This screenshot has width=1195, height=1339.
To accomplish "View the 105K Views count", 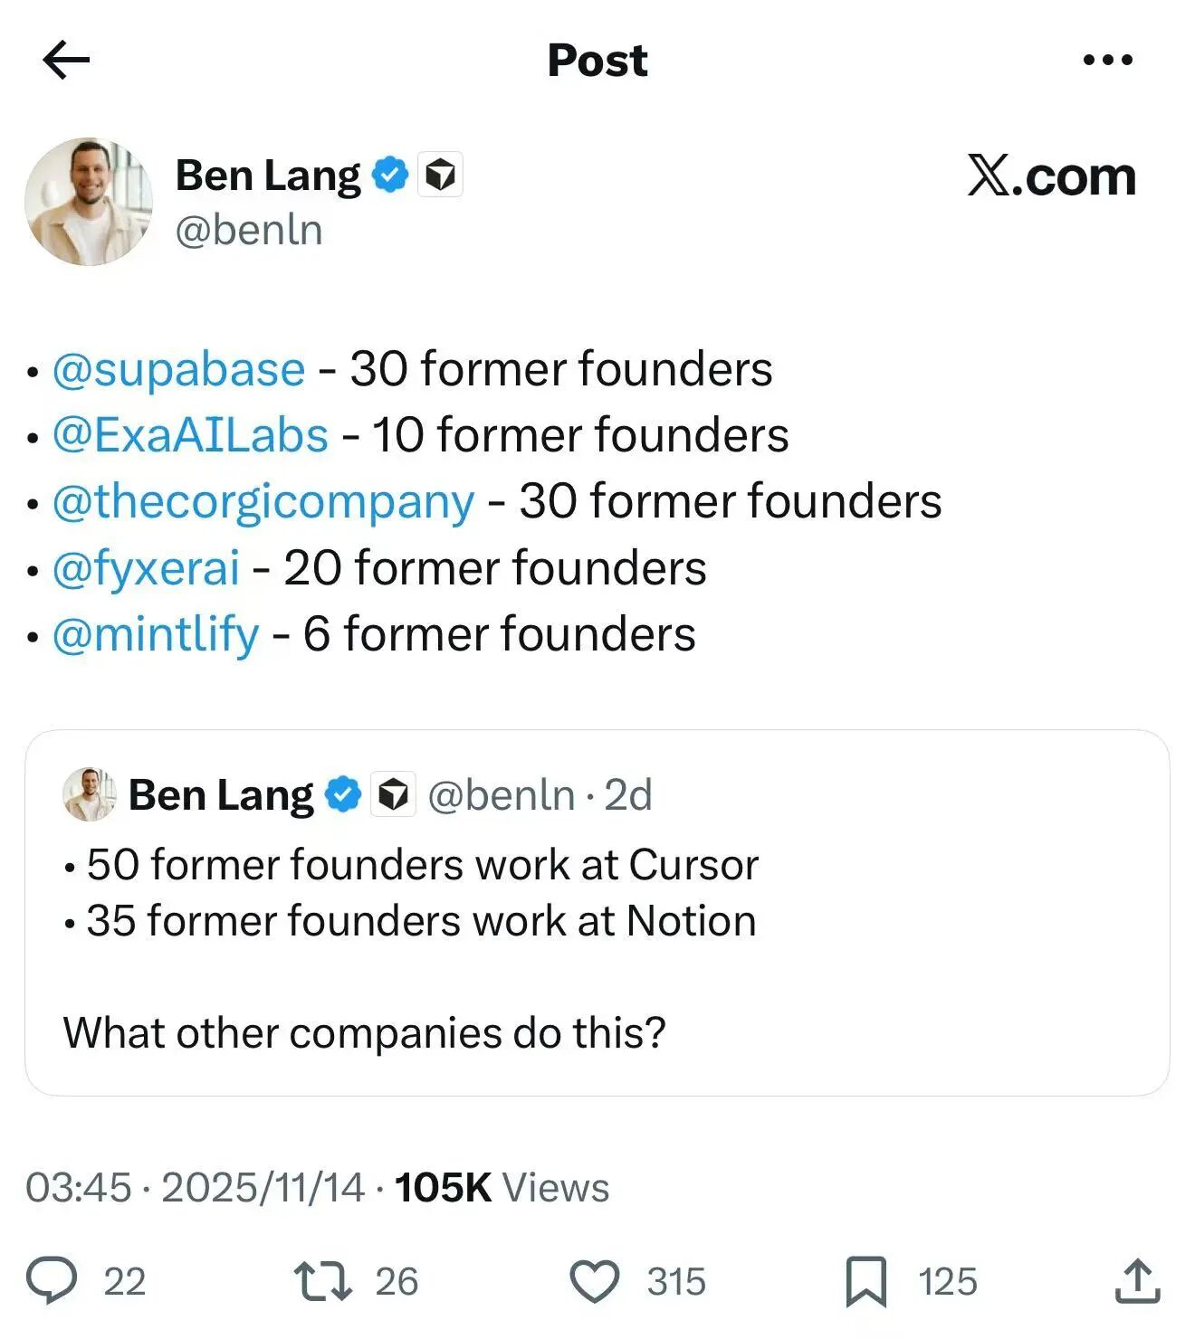I will click(x=502, y=1188).
